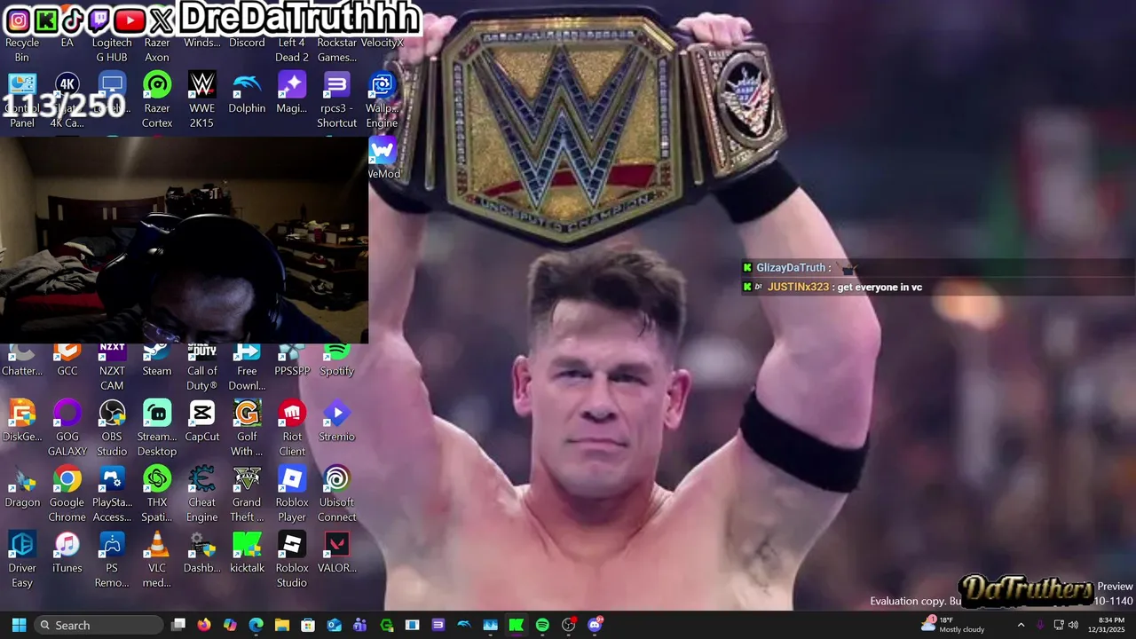Open the volume control speaker icon
1136x639 pixels.
pos(1074,625)
